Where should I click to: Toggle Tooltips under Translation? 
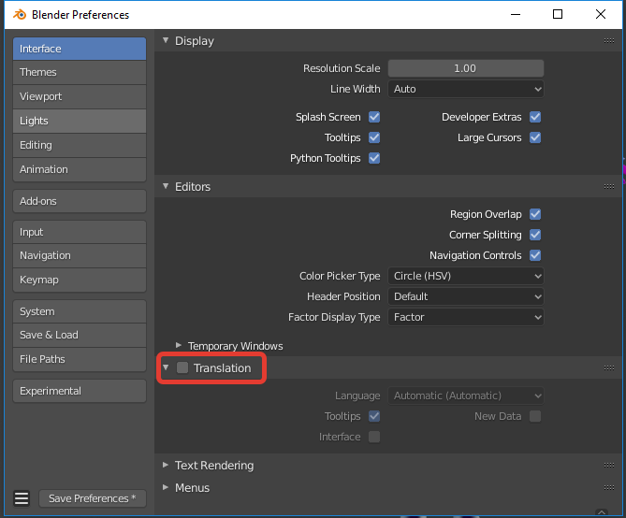coord(374,416)
